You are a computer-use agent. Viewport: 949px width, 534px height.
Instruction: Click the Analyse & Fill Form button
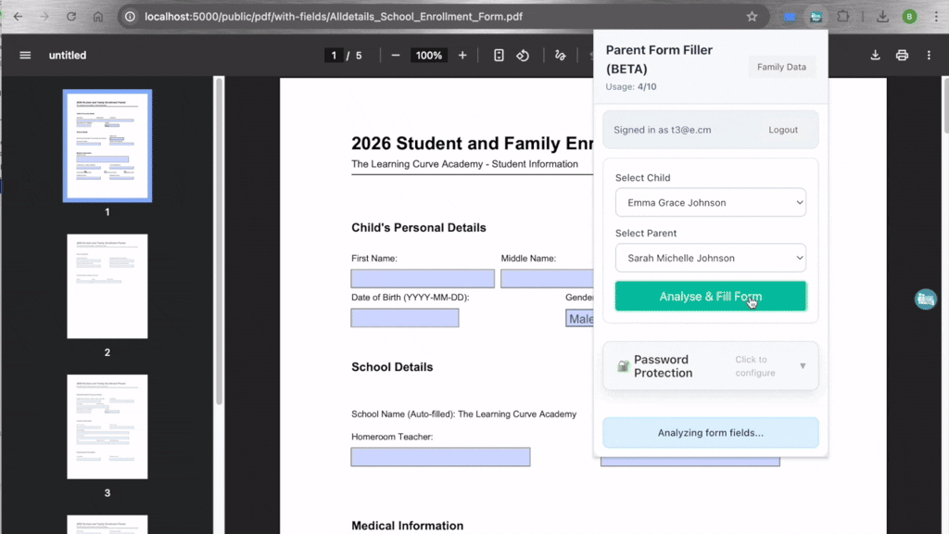click(710, 295)
